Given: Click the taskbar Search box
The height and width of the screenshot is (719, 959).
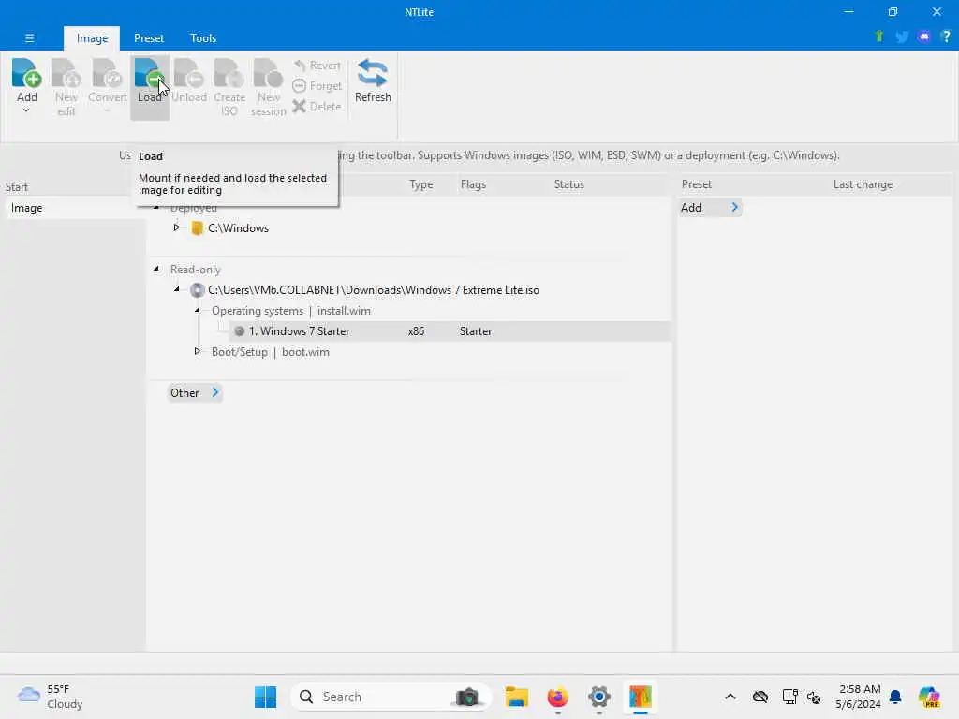Looking at the screenshot, I should point(391,697).
